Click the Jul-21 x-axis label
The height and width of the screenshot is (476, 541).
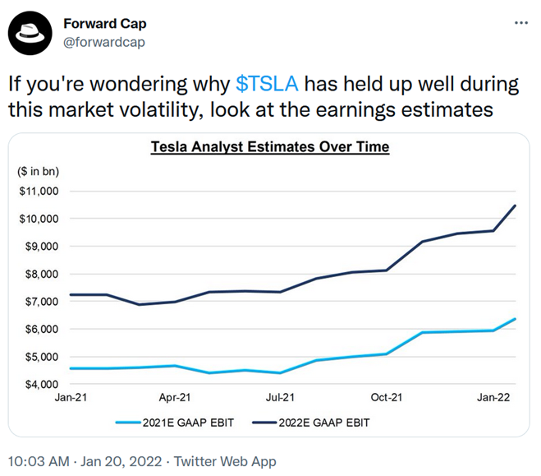[x=280, y=397]
